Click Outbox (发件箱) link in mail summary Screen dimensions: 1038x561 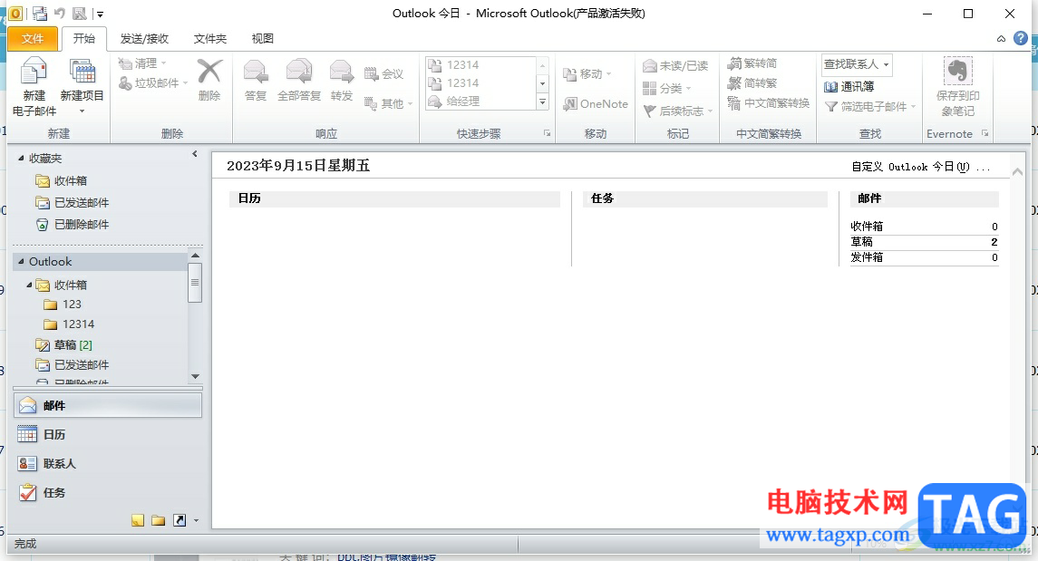click(867, 257)
